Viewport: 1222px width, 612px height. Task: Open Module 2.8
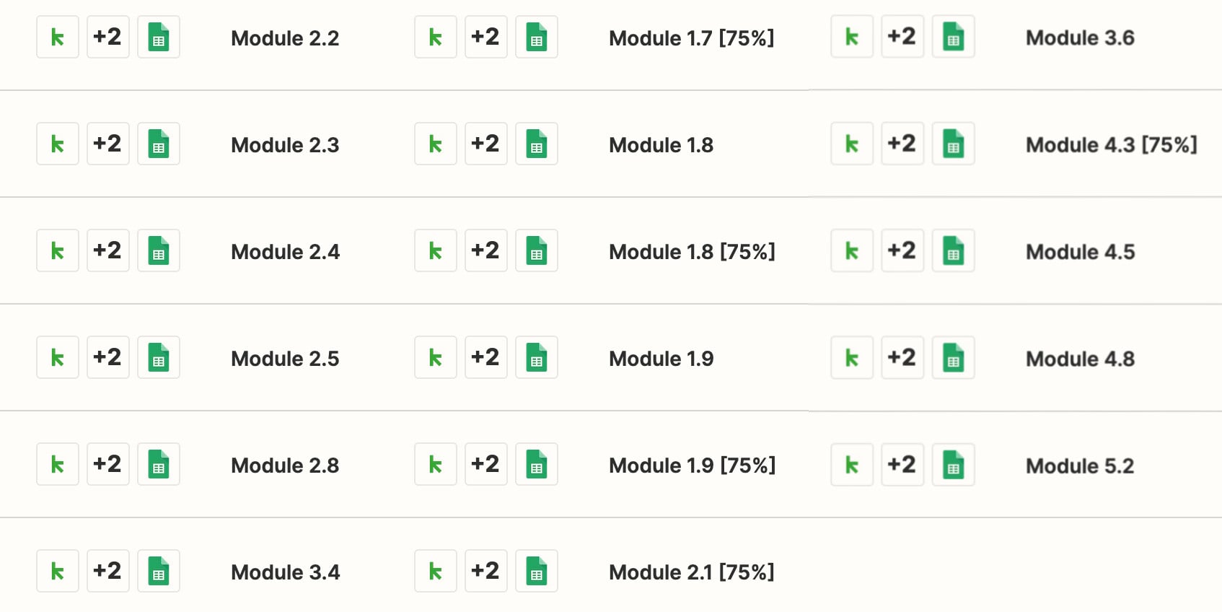pyautogui.click(x=284, y=465)
